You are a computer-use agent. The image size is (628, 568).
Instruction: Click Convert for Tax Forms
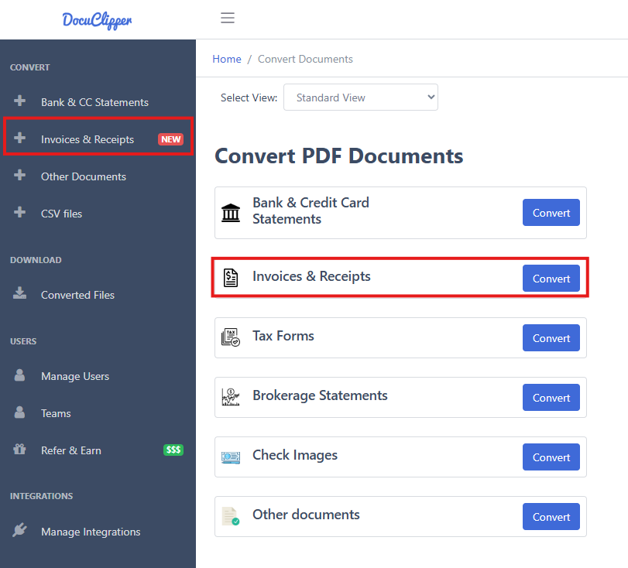[x=551, y=338]
